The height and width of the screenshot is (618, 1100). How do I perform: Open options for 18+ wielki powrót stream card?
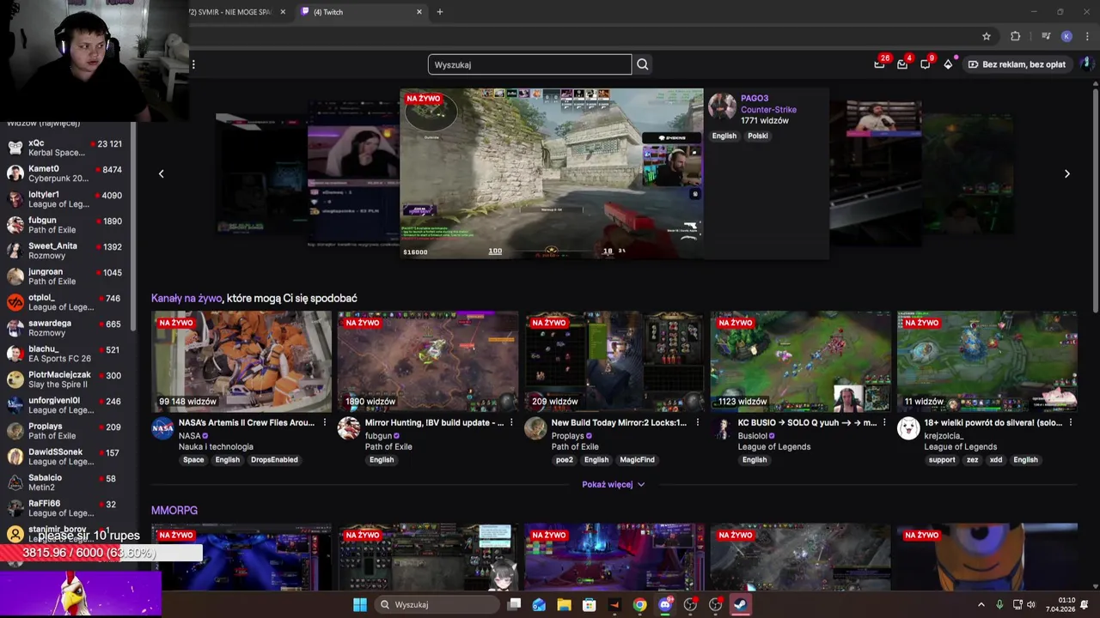click(x=1070, y=422)
